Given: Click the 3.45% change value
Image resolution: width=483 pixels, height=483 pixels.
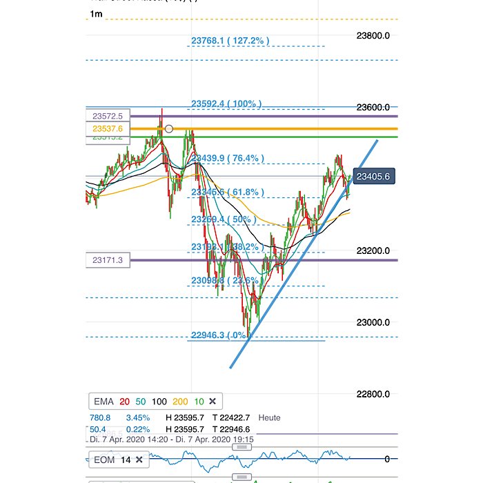Looking at the screenshot, I should 138,417.
